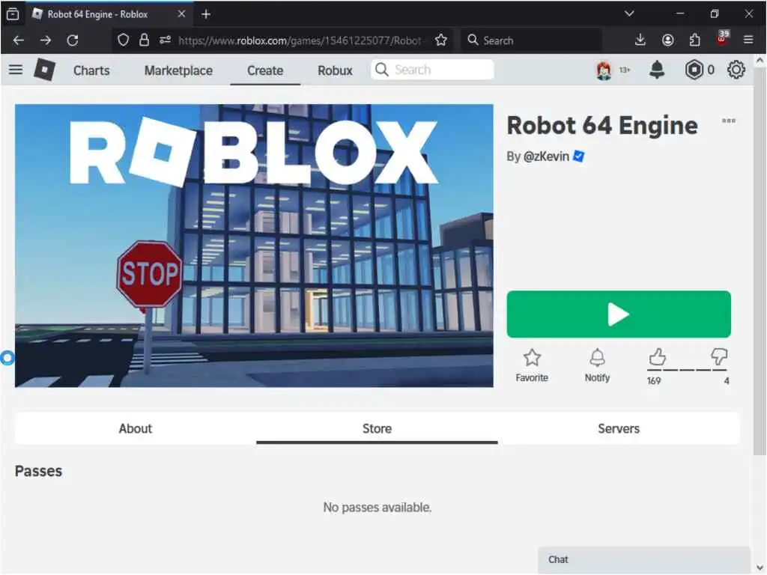
Task: Open Charts in Roblox navigation
Action: [91, 70]
